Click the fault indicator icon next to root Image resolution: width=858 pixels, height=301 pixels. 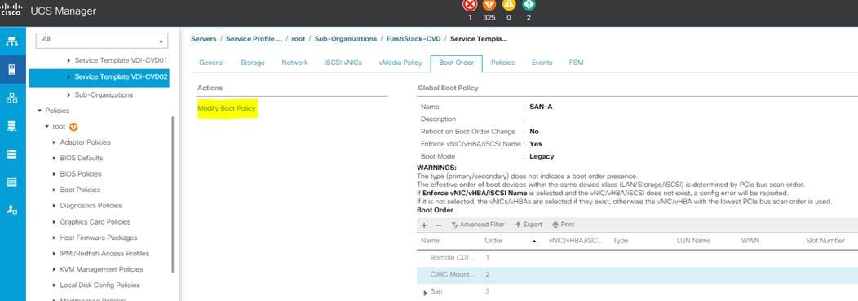click(73, 127)
